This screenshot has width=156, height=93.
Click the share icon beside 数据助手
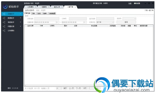coord(4,18)
